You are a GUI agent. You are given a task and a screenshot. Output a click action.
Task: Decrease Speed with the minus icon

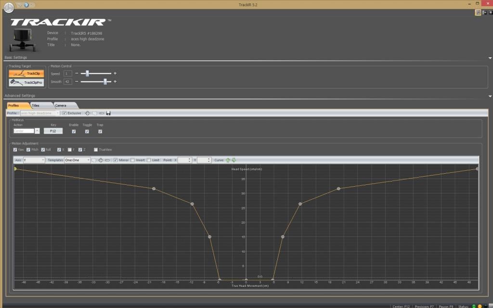(x=77, y=73)
